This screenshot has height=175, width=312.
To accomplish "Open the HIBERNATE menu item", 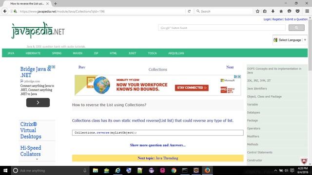I will click(x=33, y=53).
